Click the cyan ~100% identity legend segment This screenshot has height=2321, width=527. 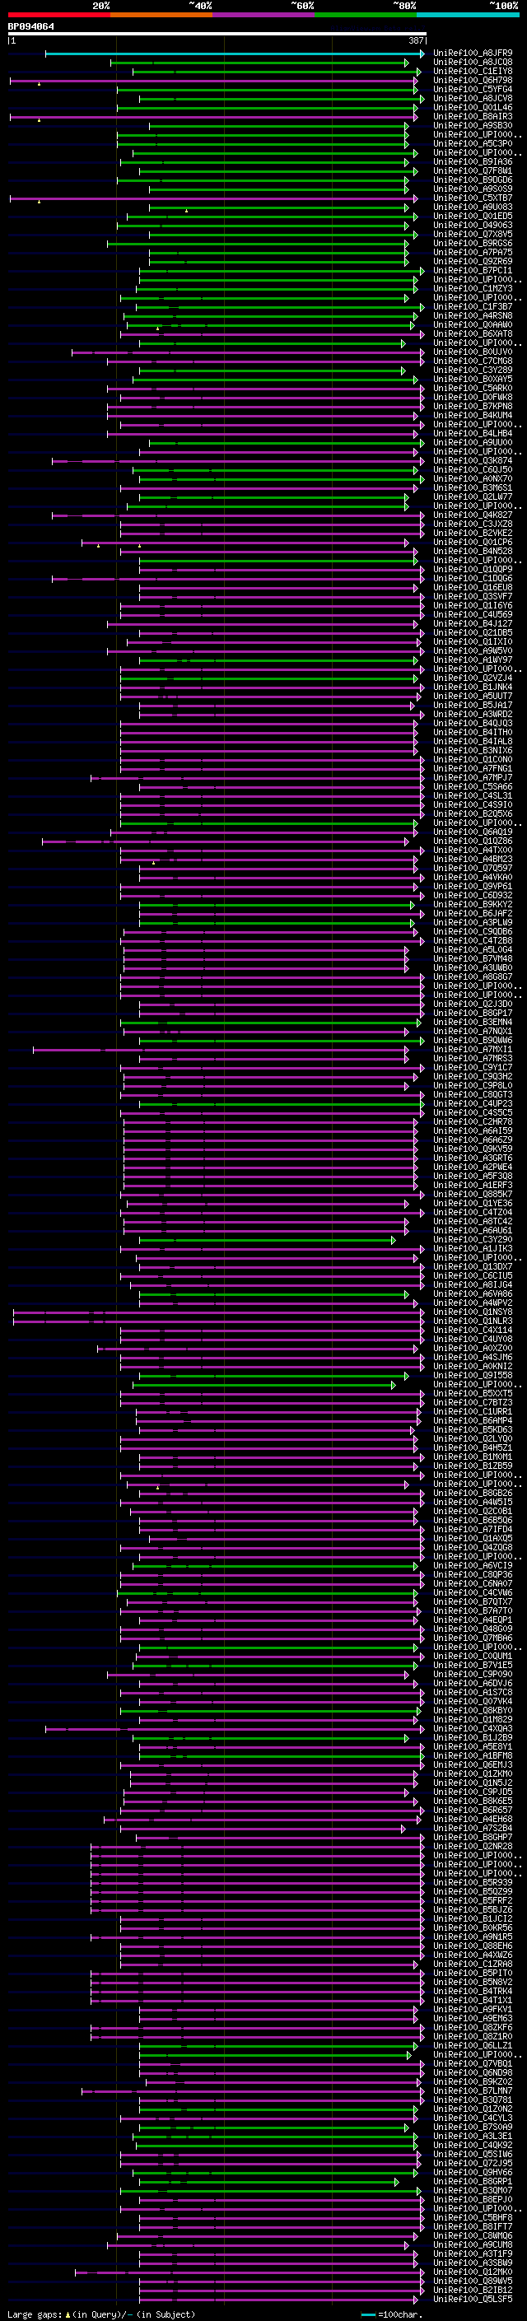pyautogui.click(x=468, y=15)
